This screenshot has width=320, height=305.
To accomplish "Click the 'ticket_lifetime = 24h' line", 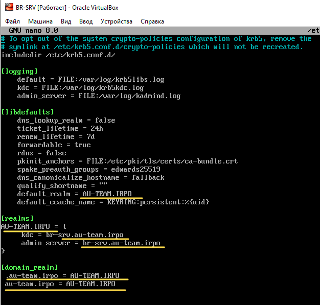I will coord(60,129).
